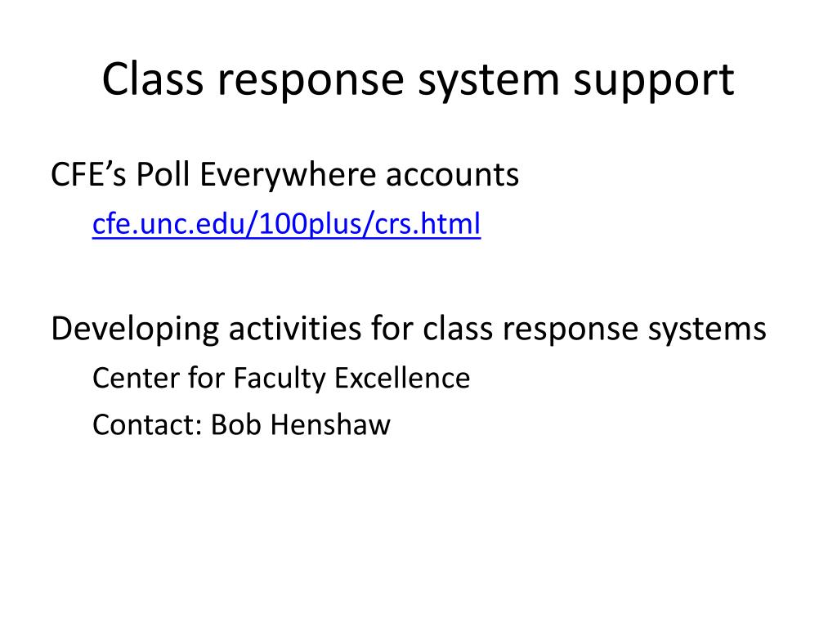Click the name "Bob Henshaw"

click(x=301, y=424)
